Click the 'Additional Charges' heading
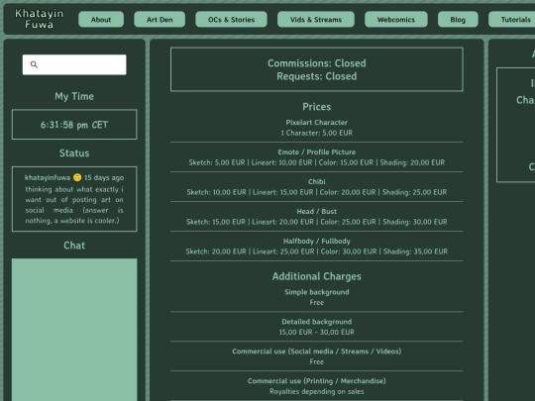This screenshot has width=535, height=401. click(317, 276)
